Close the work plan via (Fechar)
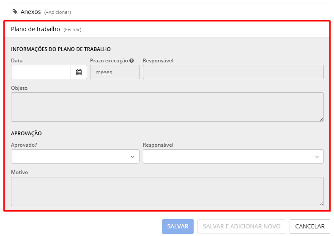This screenshot has width=334, height=236. pos(72,29)
